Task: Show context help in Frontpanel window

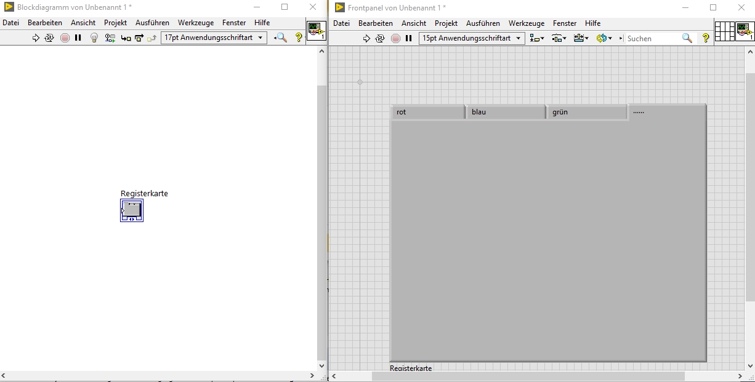Action: tap(706, 38)
